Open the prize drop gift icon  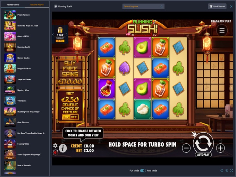60,30
